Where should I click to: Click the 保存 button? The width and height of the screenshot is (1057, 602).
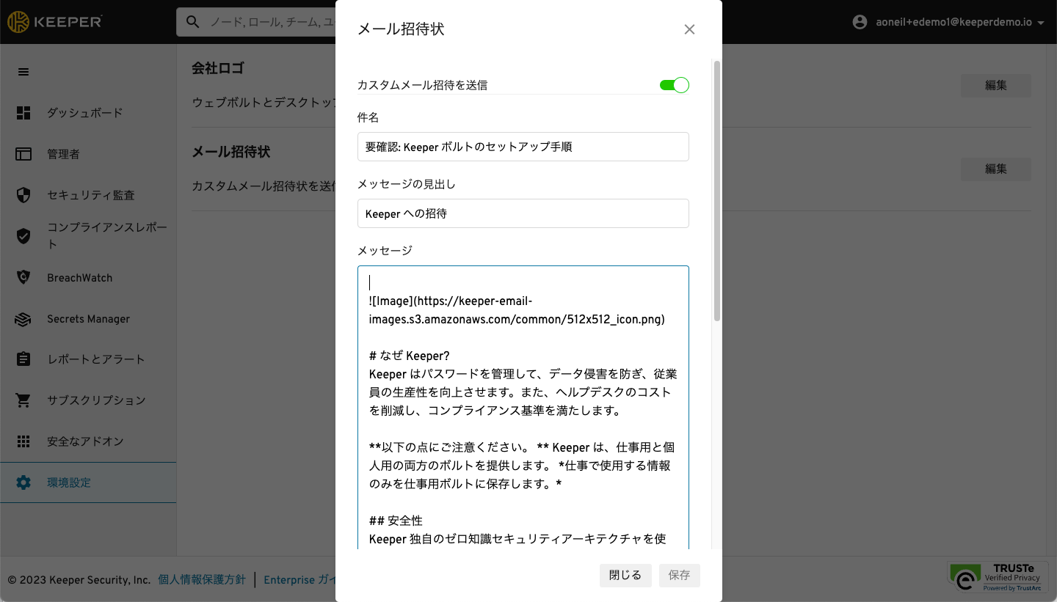tap(679, 576)
